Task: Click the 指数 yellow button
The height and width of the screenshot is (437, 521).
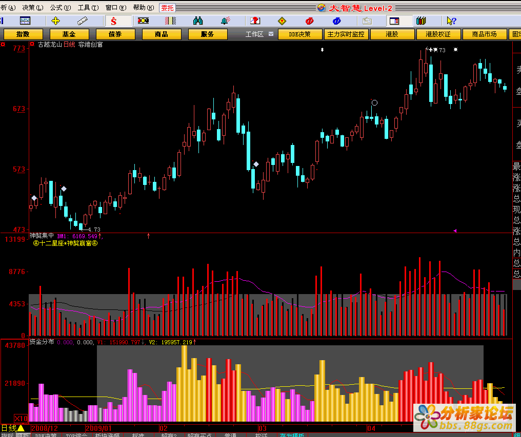Action: point(23,34)
